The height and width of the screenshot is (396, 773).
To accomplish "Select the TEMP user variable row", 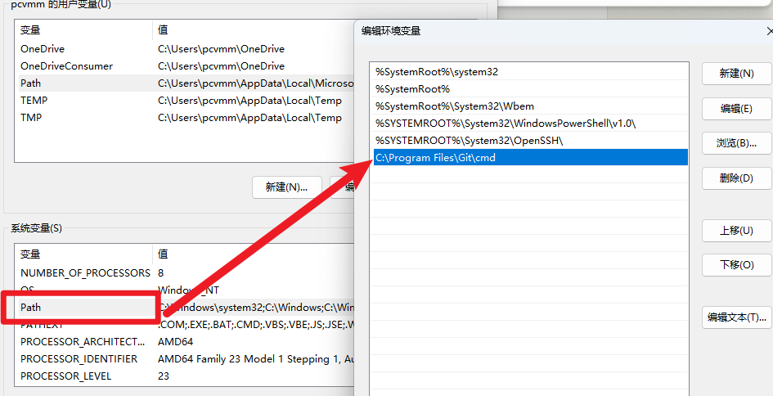I will click(82, 101).
